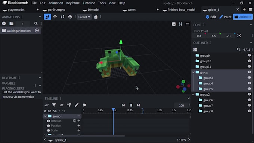254x143 pixels.
Task: Collapse the Timeline panel
Action: [x=189, y=98]
